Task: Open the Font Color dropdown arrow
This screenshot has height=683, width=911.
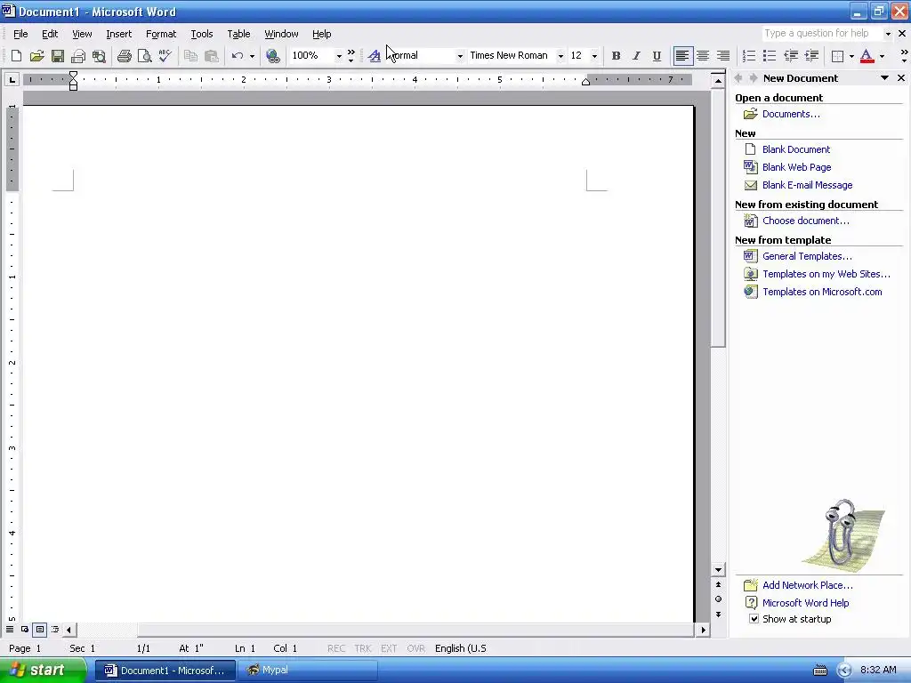Action: (x=882, y=56)
